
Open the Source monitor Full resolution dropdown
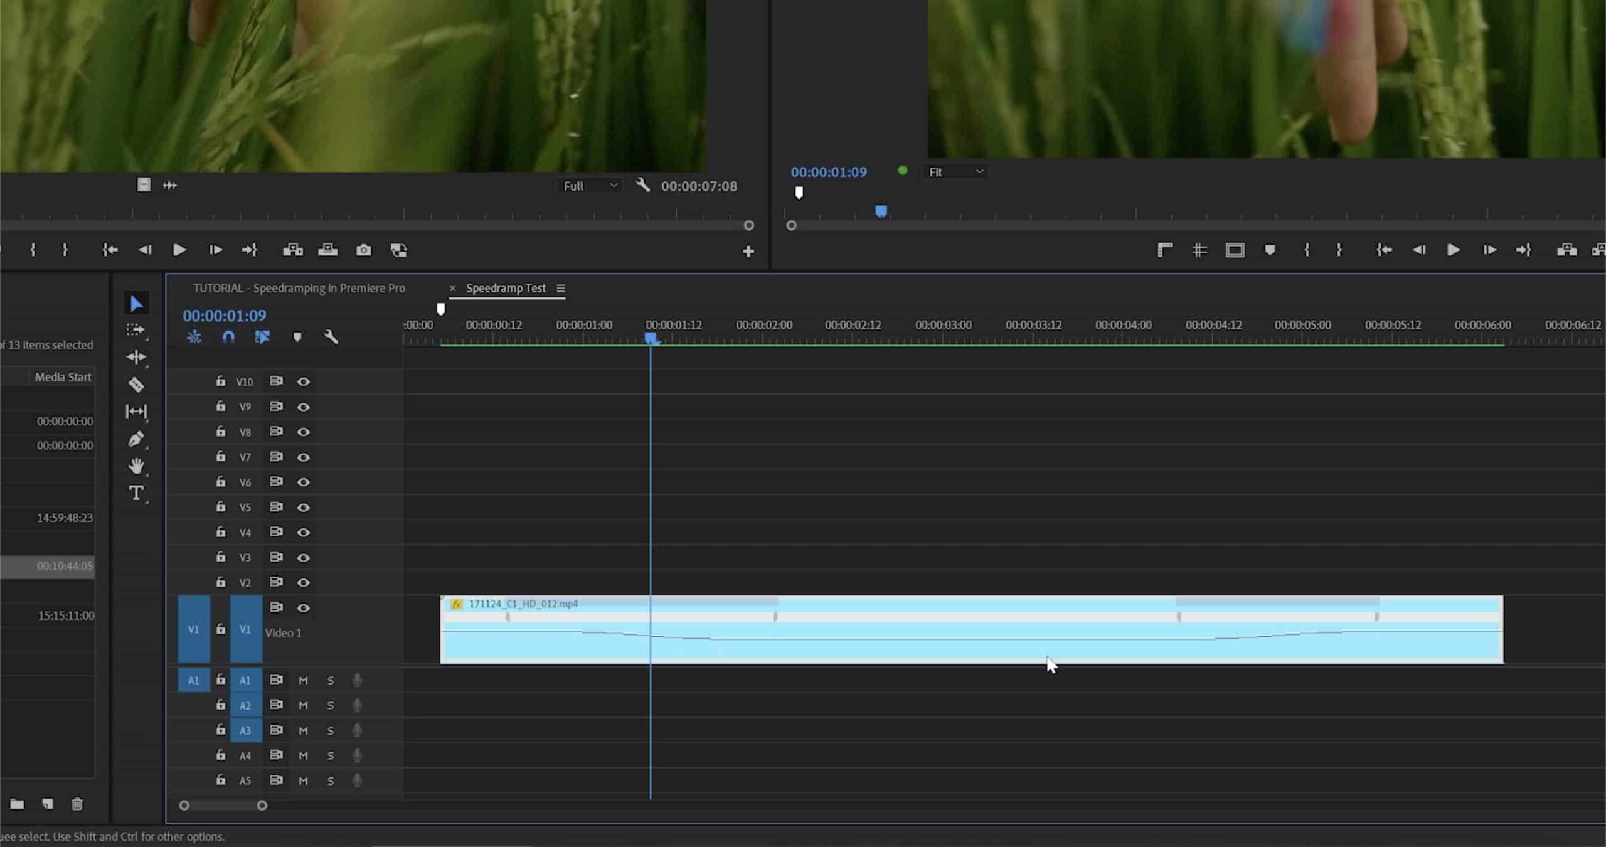pos(590,186)
